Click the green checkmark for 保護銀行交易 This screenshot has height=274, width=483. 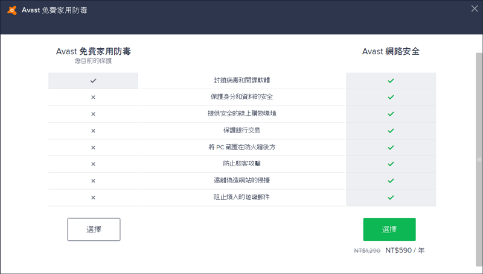click(x=391, y=131)
